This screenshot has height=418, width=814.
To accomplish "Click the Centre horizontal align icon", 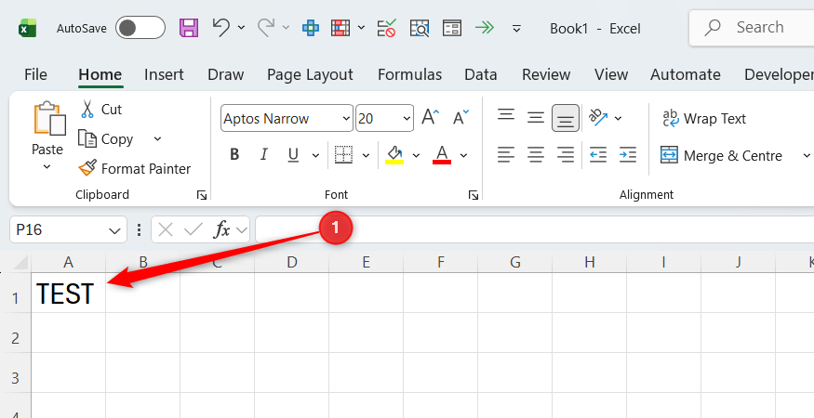I will pos(535,154).
